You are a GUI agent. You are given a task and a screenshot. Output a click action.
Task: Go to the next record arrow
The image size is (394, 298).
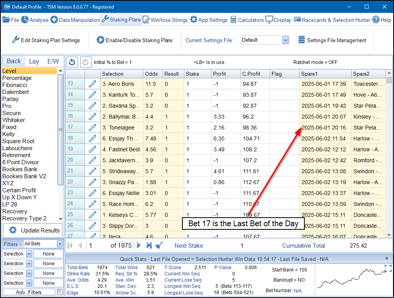pyautogui.click(x=138, y=245)
